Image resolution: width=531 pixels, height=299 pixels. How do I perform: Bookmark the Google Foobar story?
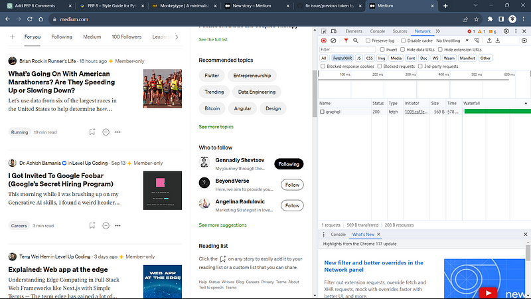click(92, 225)
